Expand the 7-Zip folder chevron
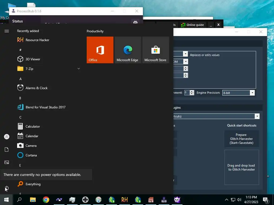Screen dimensions: 274x205 (x=79, y=69)
